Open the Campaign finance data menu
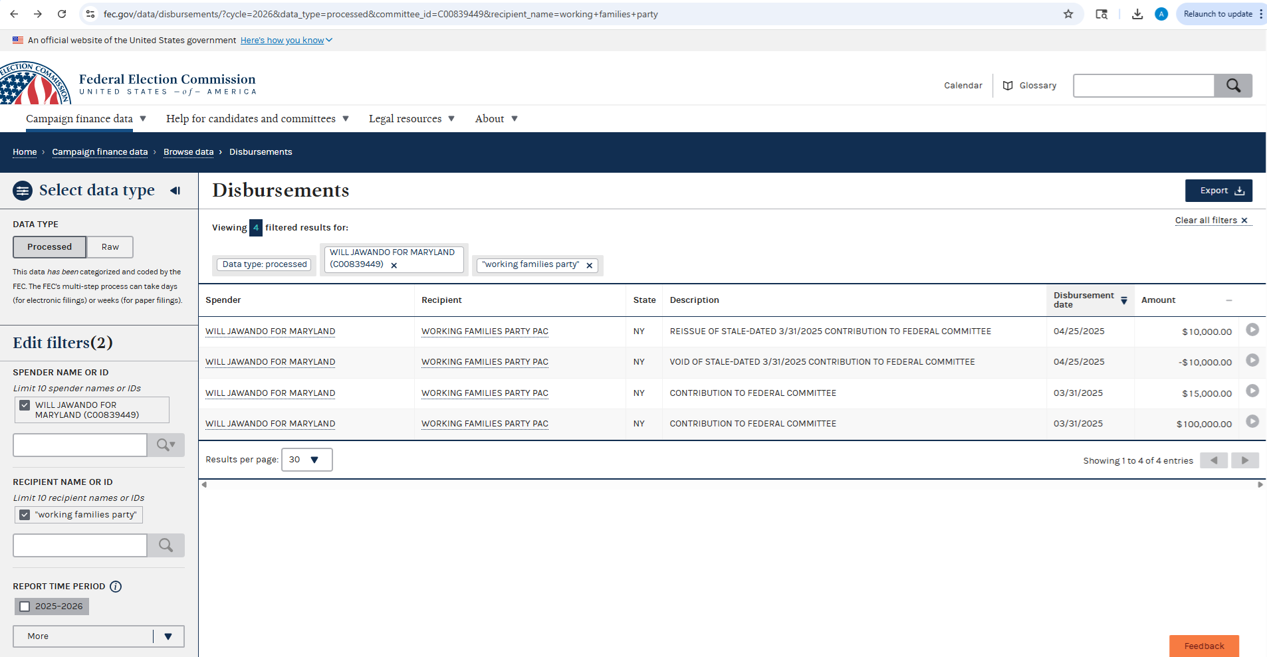Image resolution: width=1267 pixels, height=657 pixels. click(x=86, y=119)
